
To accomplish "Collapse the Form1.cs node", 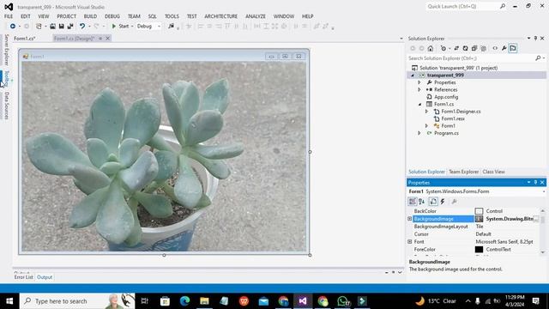I will coord(419,105).
